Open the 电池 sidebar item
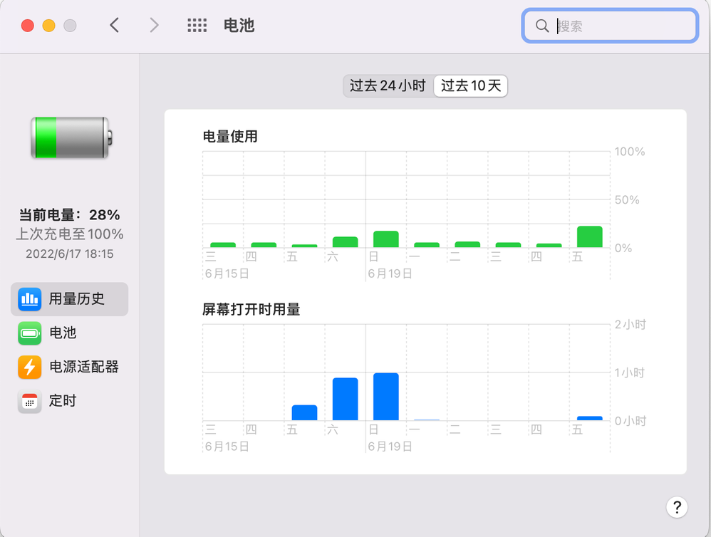The height and width of the screenshot is (537, 711). (x=69, y=333)
